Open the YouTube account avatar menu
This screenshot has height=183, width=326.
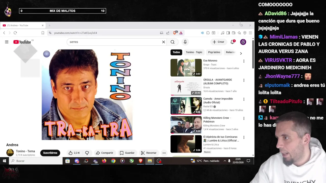pos(243,42)
